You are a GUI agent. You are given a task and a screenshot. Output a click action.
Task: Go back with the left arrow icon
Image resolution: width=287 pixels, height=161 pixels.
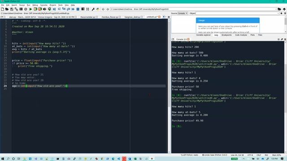tap(103, 9)
